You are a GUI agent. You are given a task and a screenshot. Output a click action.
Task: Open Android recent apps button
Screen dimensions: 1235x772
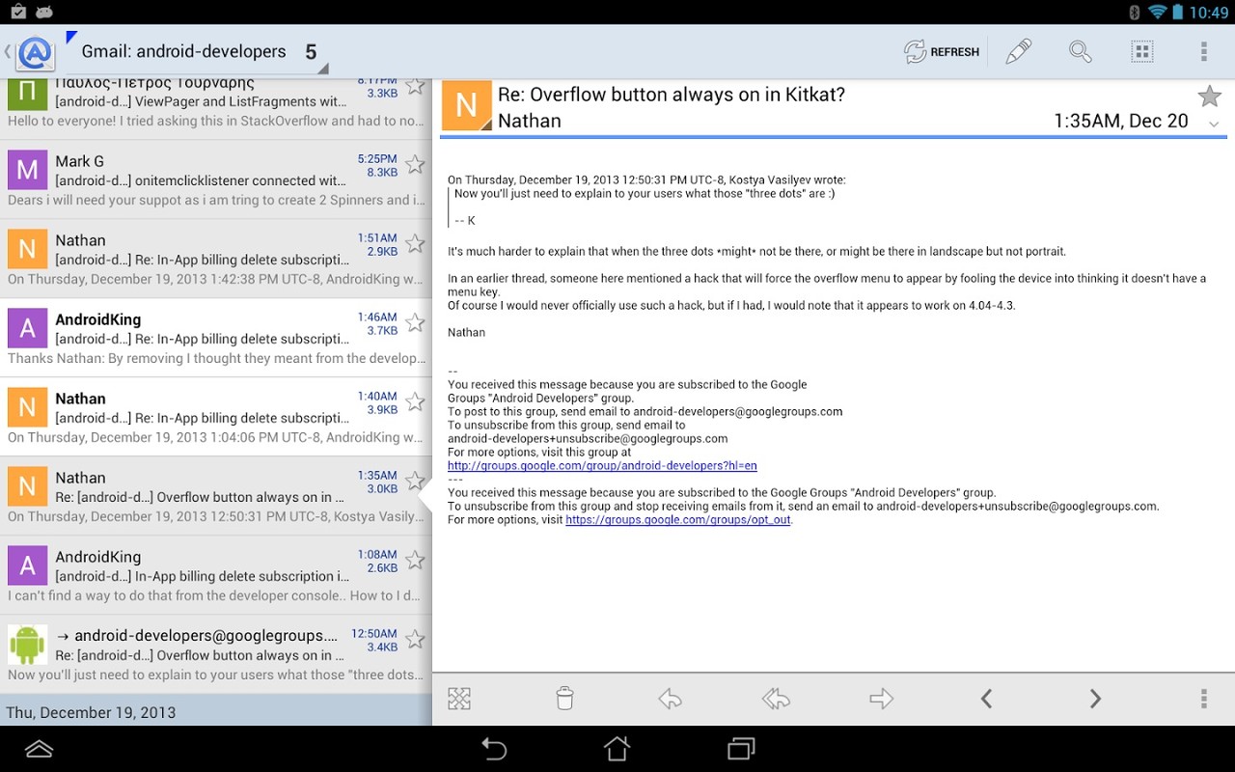point(741,749)
